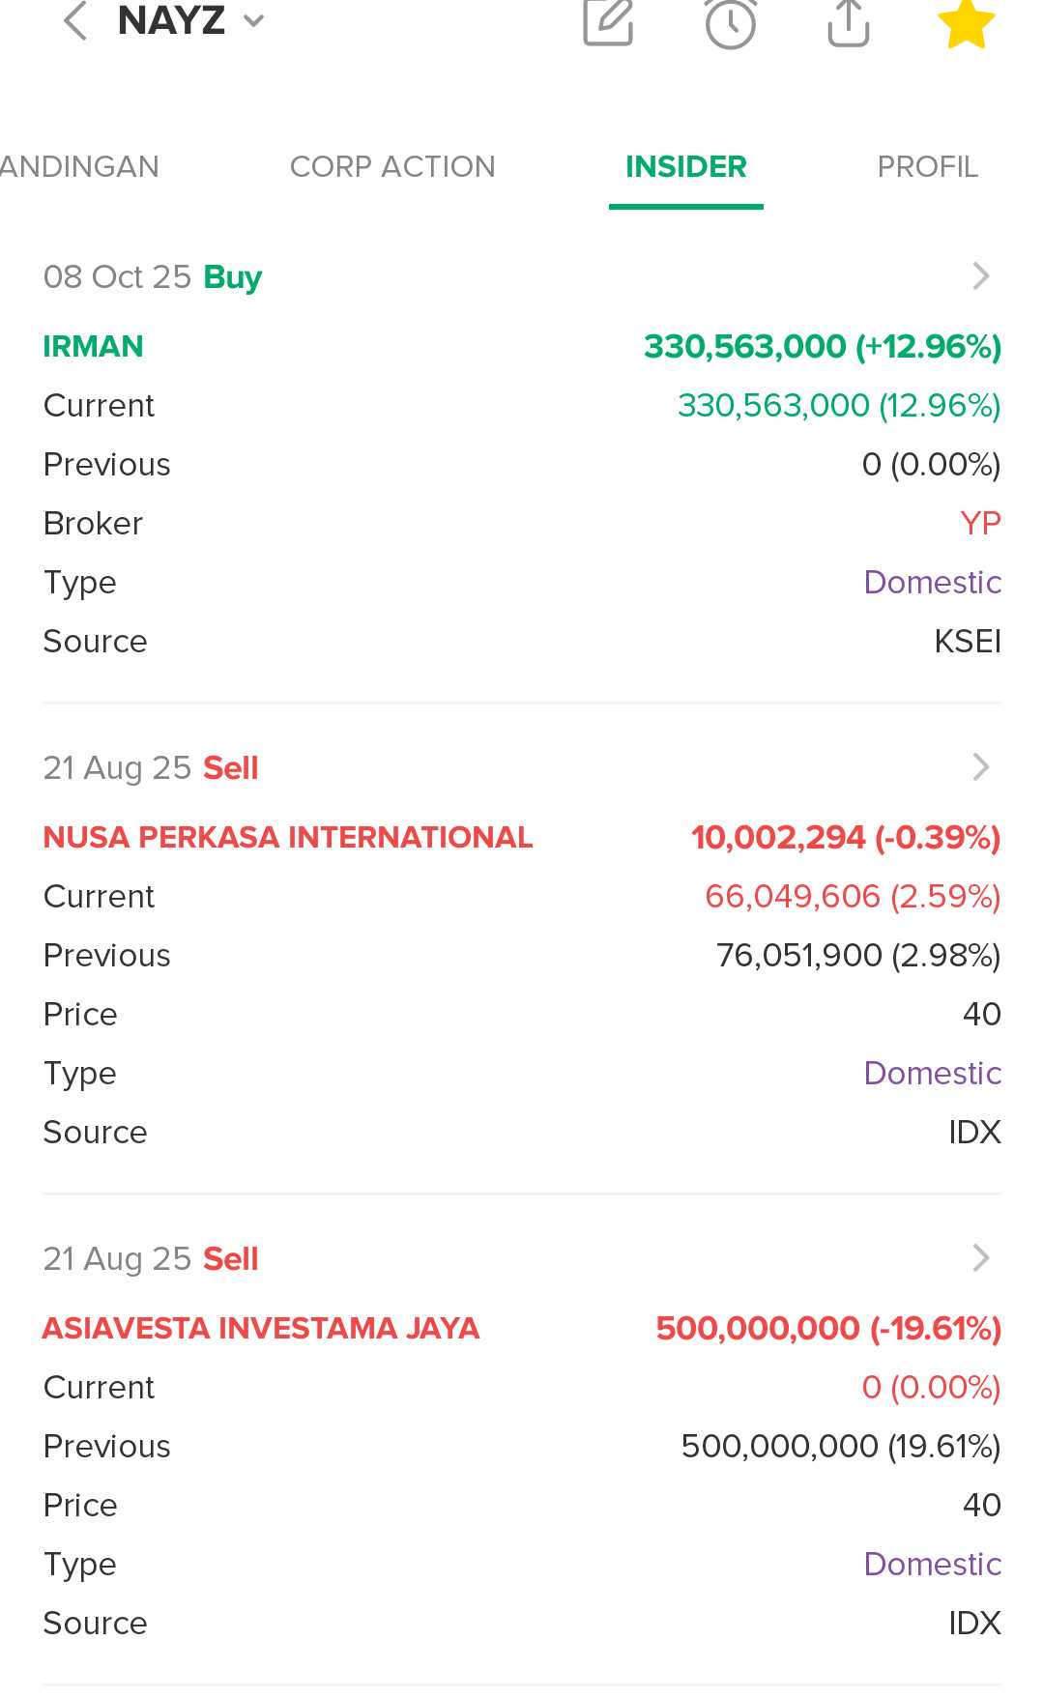Screen dimensions: 1043x1698
Task: Open the PROFIL tab
Action: [927, 166]
